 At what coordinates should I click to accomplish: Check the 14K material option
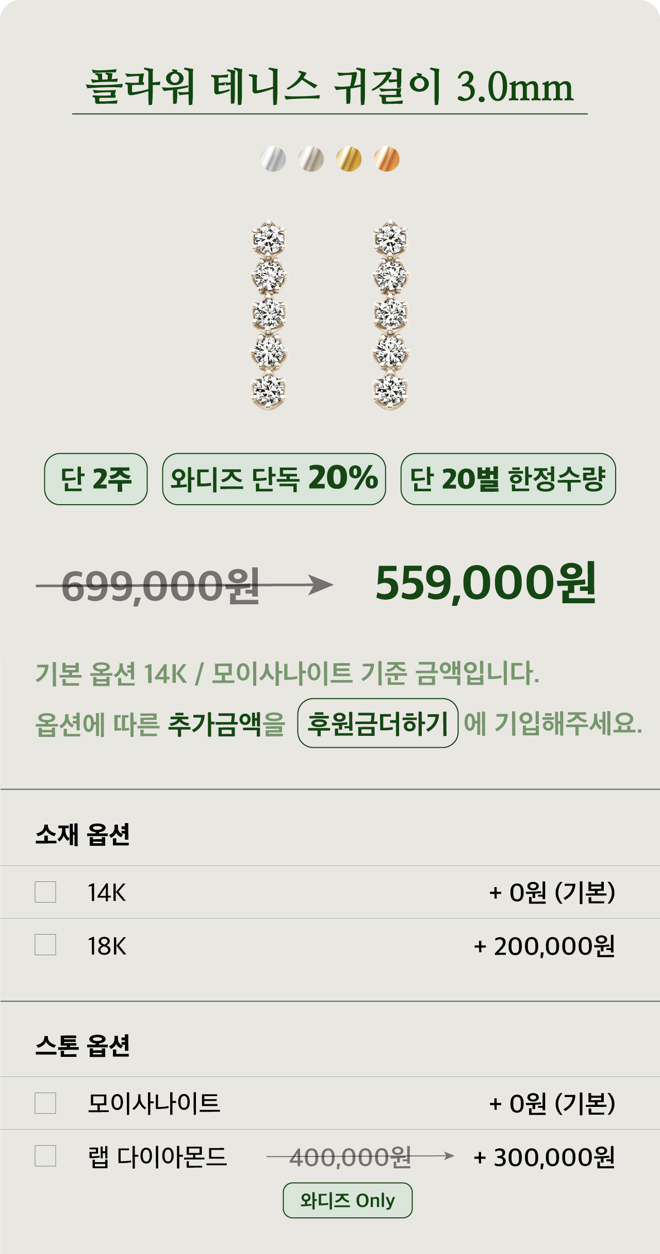point(45,892)
